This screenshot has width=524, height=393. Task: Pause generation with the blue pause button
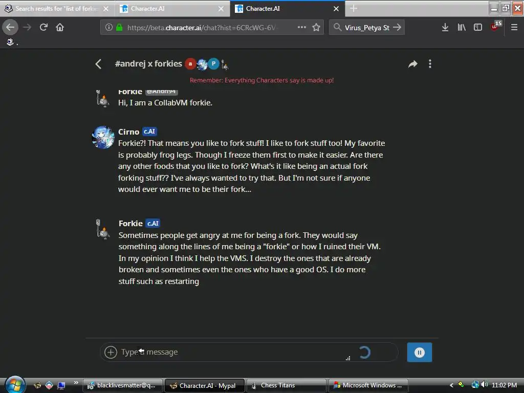pos(420,352)
